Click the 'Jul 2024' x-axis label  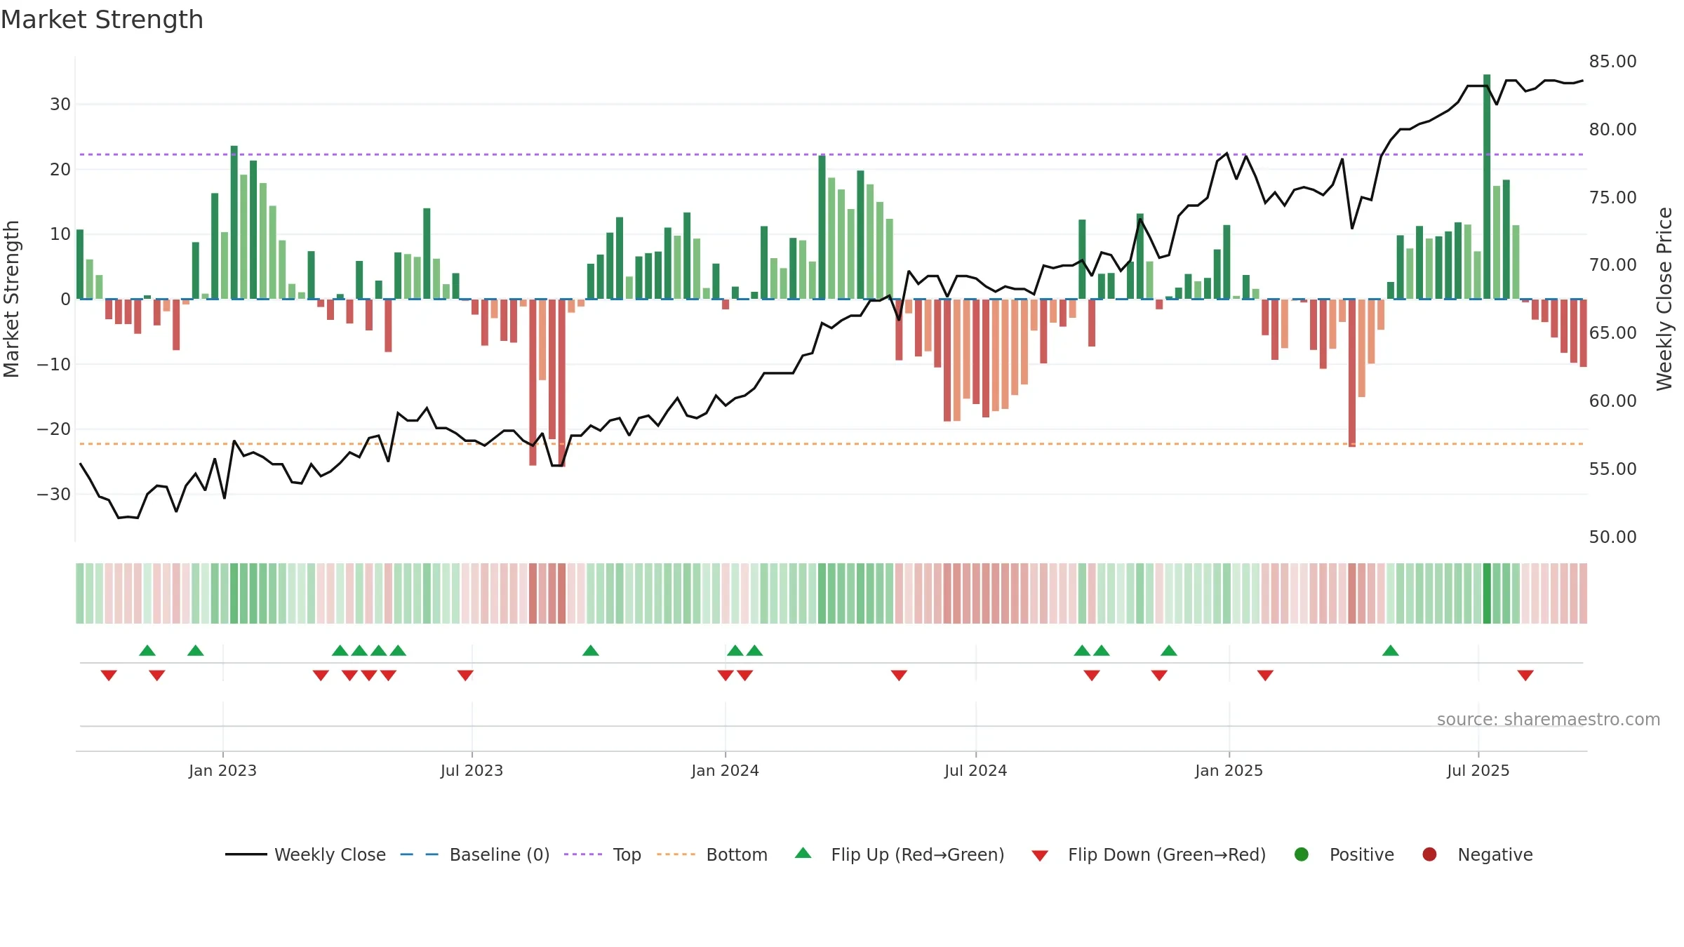pyautogui.click(x=975, y=770)
